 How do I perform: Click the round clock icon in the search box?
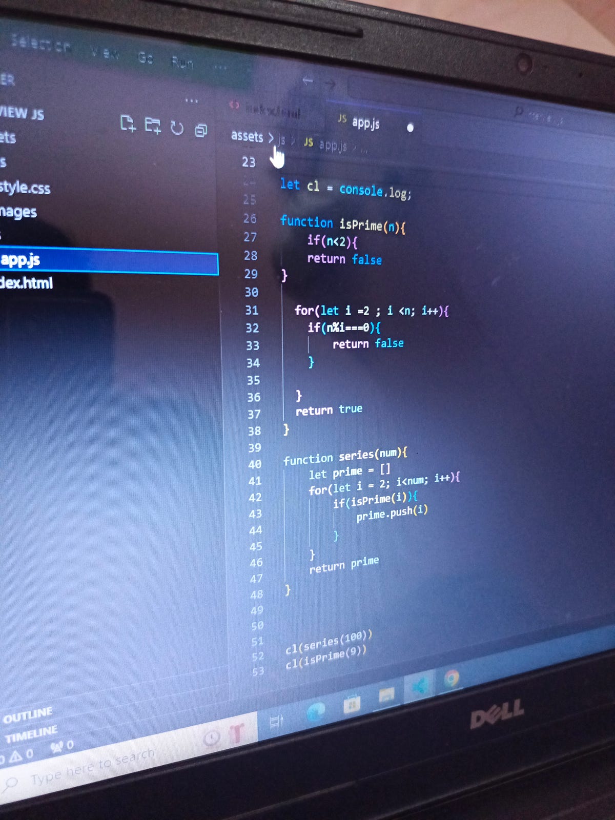(x=211, y=738)
